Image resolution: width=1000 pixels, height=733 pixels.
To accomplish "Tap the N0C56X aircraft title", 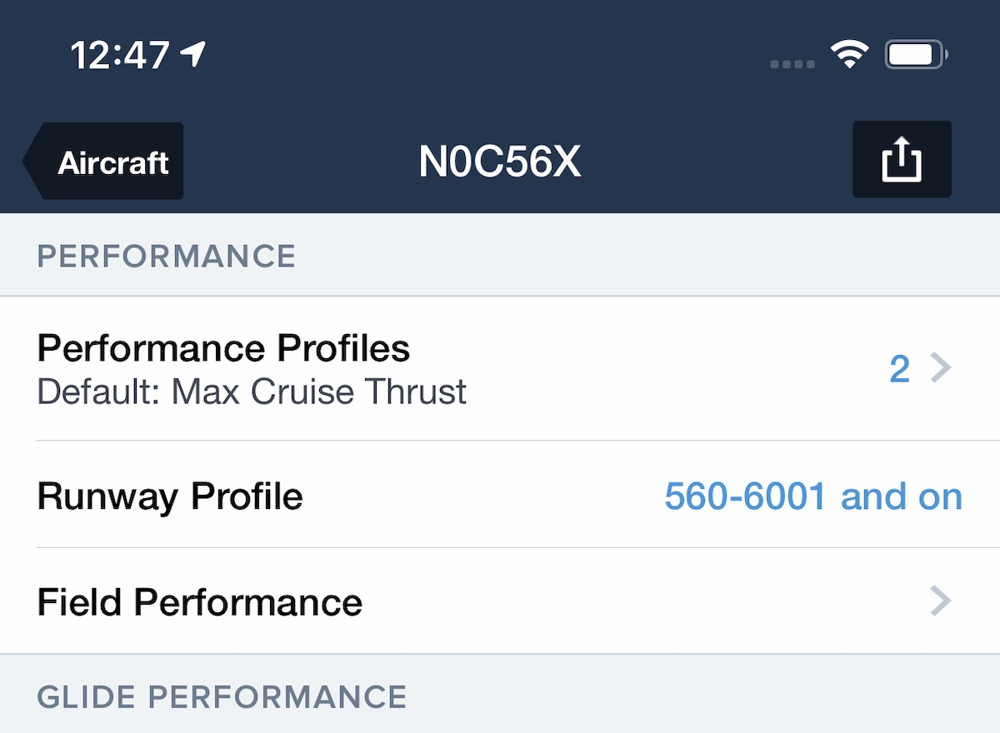I will (x=499, y=162).
